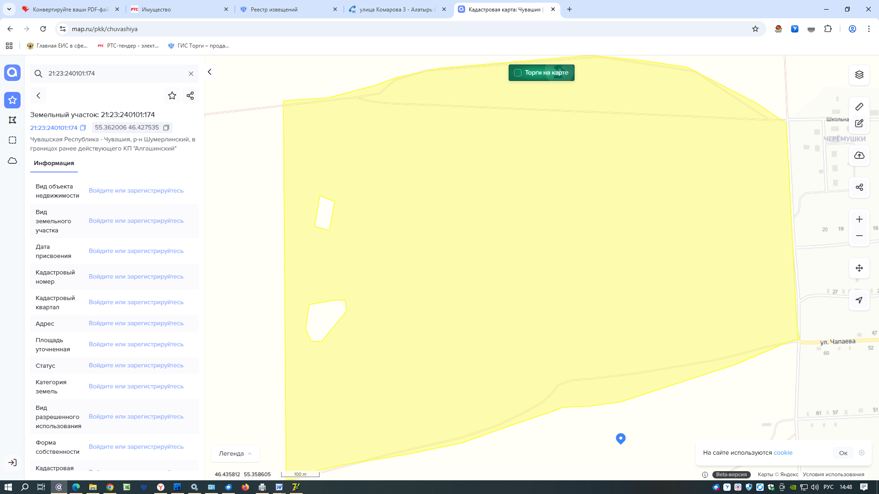Viewport: 879px width, 494px height.
Task: Select the Информация tab
Action: point(54,163)
